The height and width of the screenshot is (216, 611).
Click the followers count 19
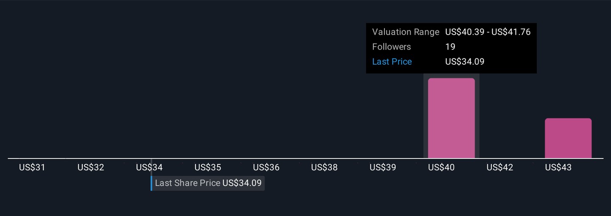[x=450, y=47]
